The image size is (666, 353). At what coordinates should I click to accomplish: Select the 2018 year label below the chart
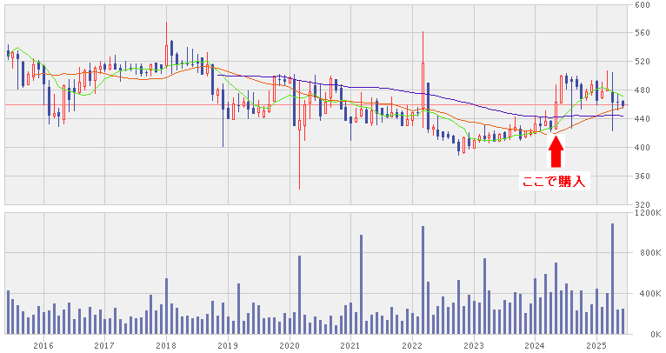(x=167, y=345)
